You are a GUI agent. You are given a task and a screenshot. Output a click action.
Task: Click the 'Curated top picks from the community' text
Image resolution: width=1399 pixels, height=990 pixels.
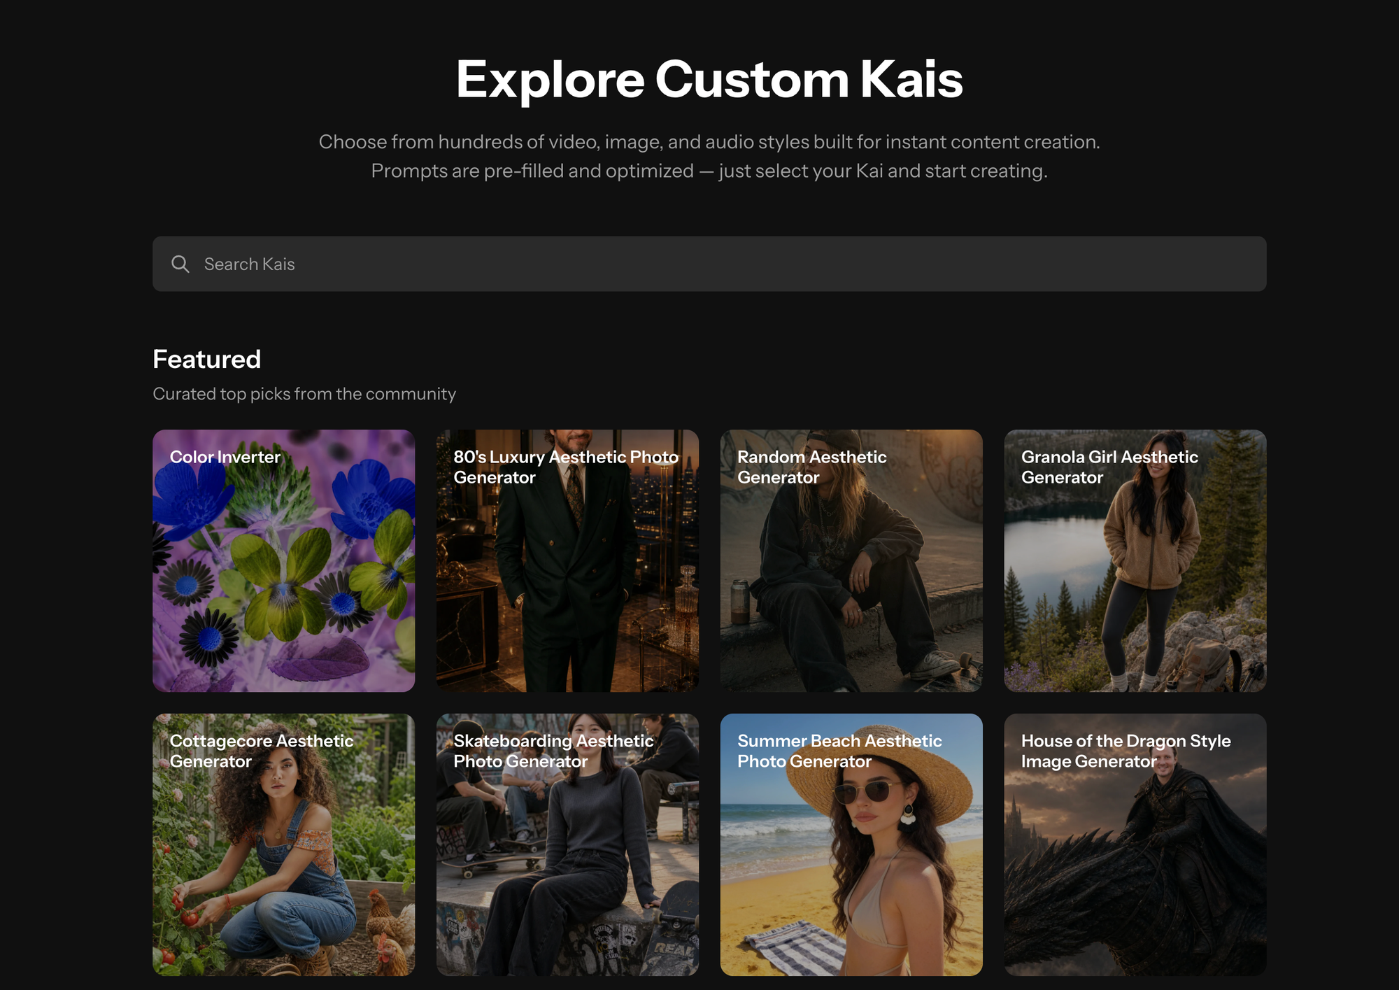[304, 394]
